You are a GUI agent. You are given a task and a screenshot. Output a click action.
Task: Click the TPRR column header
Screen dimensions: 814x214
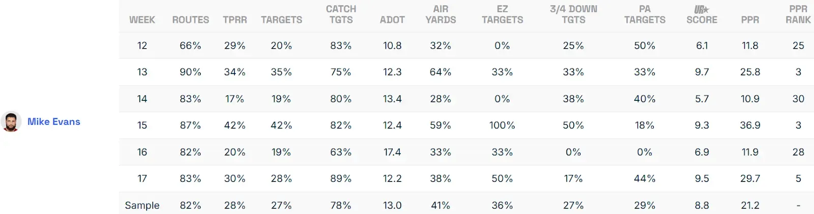(235, 20)
